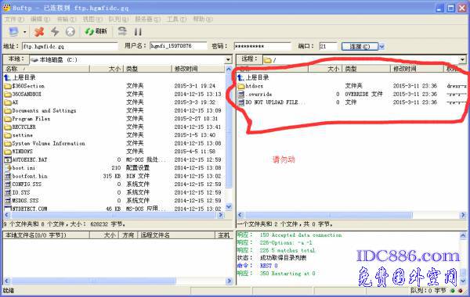
Task: Click the red disconnect X icon
Action: [39, 31]
